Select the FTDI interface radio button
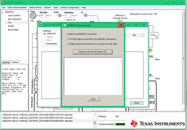 coord(44,41)
